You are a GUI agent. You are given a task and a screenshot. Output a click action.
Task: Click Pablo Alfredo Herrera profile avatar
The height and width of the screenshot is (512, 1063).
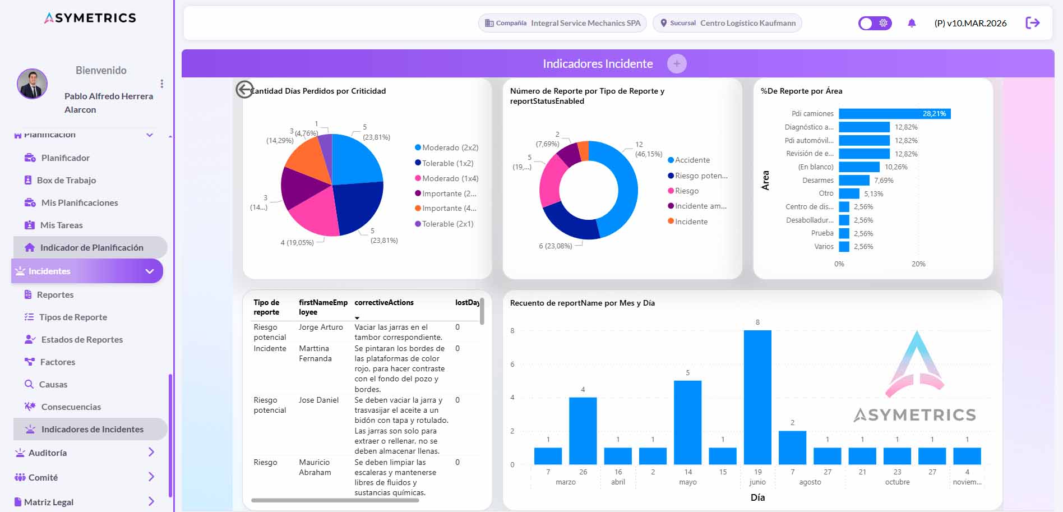click(x=33, y=84)
